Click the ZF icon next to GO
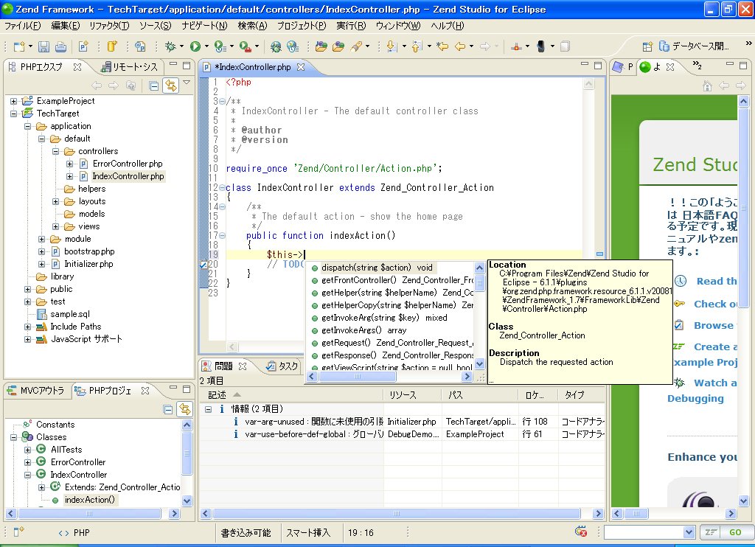The image size is (755, 547). pos(711,532)
